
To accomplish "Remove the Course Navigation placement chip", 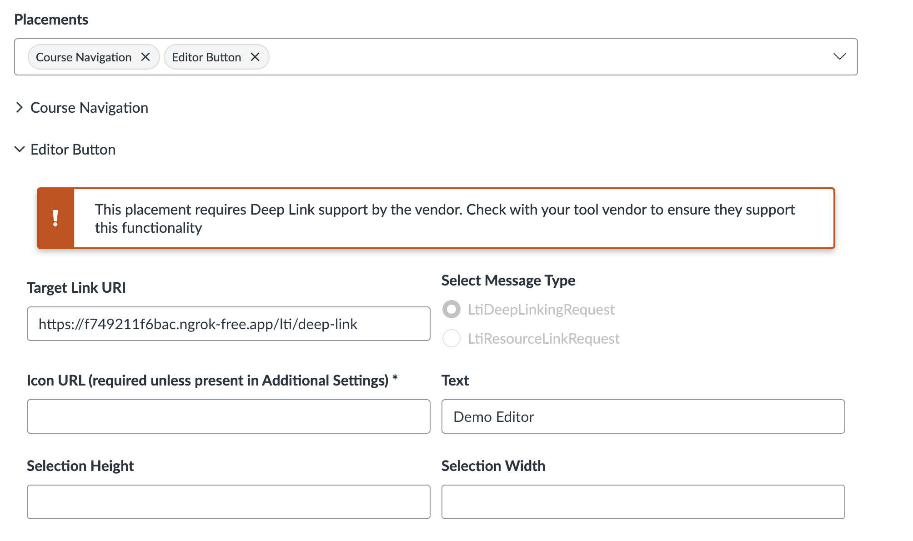I will (146, 57).
